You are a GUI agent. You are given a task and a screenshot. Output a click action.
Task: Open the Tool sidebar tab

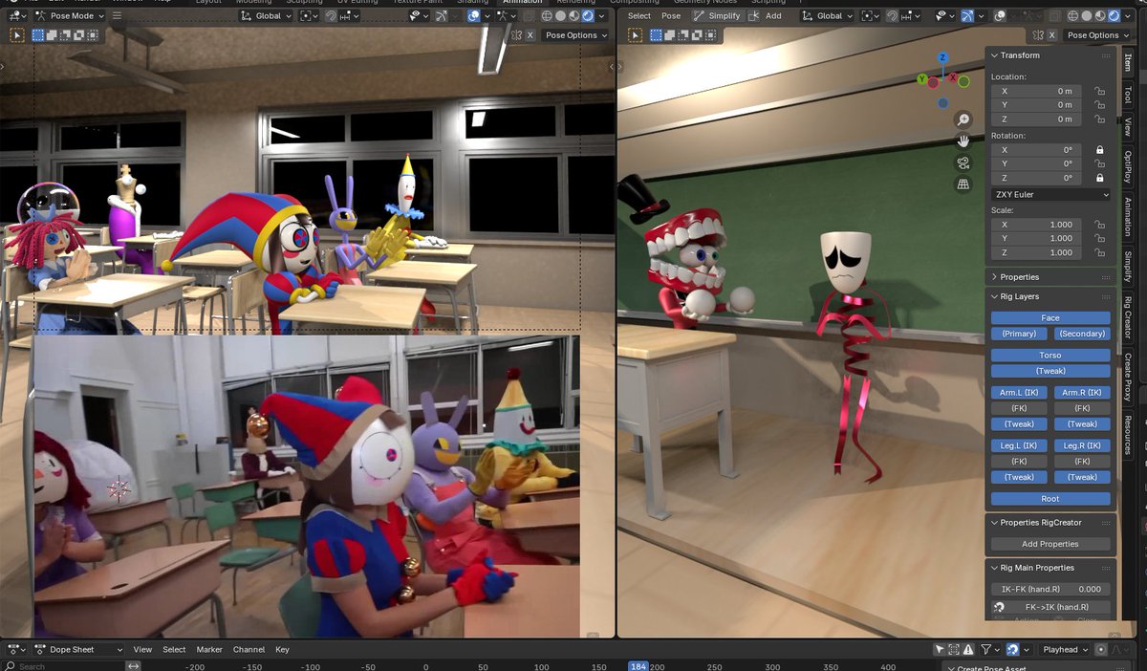pos(1128,95)
